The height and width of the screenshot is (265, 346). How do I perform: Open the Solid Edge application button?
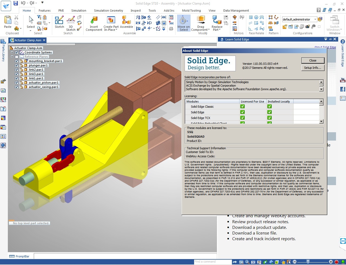coord(6,5)
